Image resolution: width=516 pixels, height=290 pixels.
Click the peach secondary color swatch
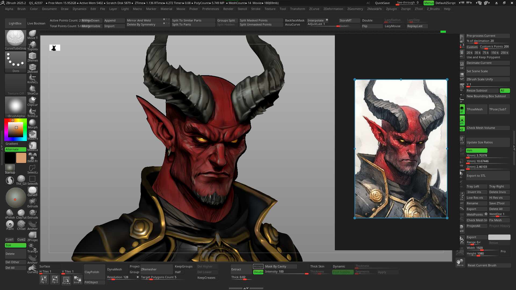tap(21, 158)
